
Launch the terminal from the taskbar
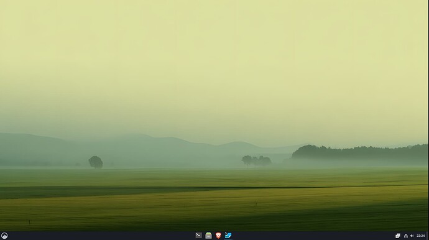coord(198,236)
